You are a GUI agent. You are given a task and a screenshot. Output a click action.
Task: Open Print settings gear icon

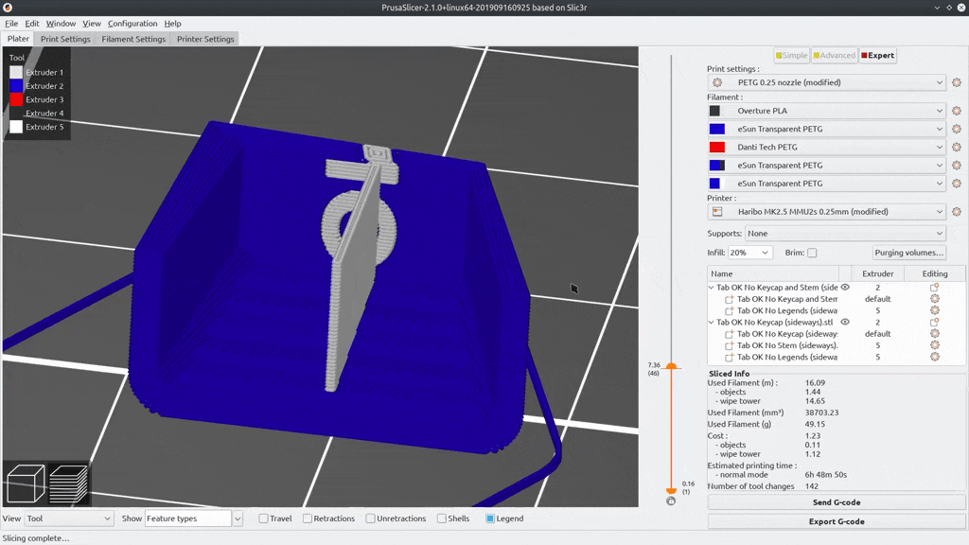[957, 83]
